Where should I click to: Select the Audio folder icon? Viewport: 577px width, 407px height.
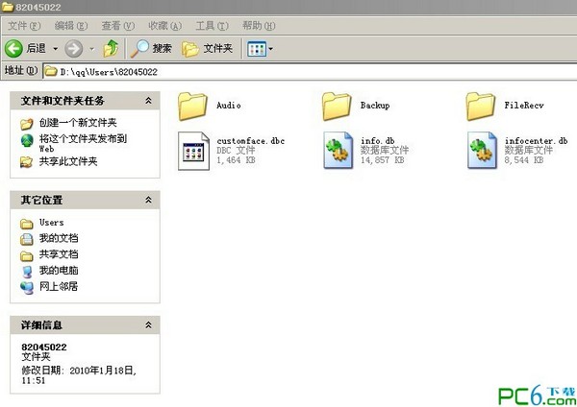pyautogui.click(x=192, y=107)
